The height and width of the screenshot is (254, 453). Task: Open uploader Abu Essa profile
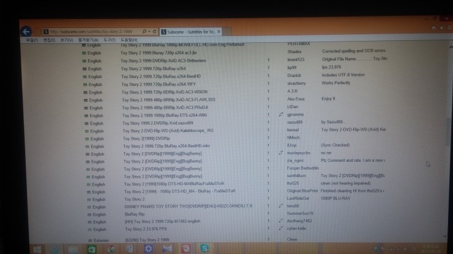pos(296,99)
